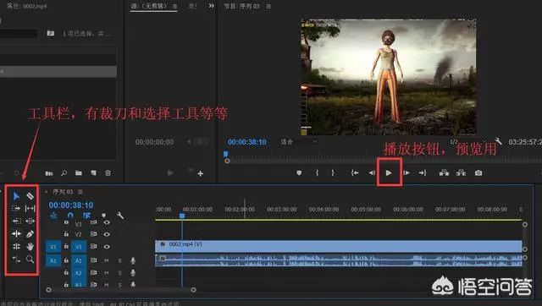Select the Pen tool
Image resolution: width=542 pixels, height=306 pixels.
(30, 234)
